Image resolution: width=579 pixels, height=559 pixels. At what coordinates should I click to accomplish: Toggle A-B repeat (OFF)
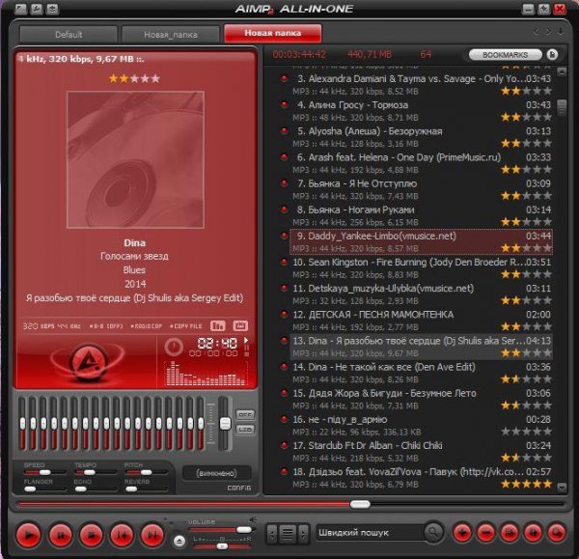coord(106,326)
